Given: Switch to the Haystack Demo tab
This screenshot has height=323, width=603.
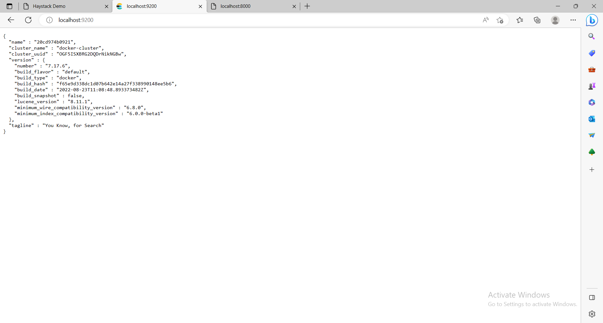Looking at the screenshot, I should tap(65, 6).
